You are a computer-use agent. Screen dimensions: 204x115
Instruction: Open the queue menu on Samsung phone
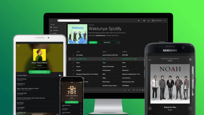point(190,60)
